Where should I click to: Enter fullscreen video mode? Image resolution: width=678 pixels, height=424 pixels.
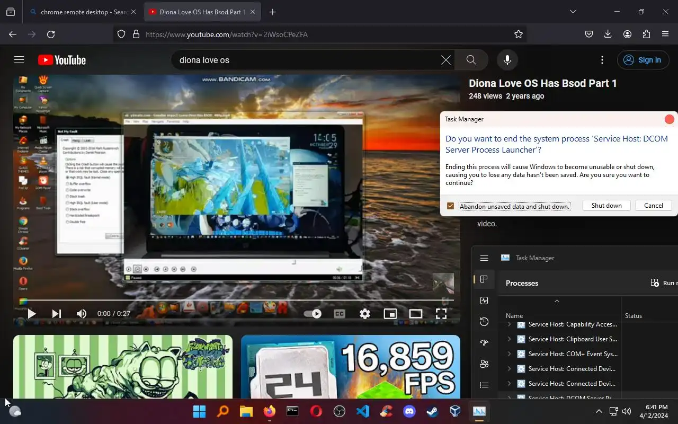coord(441,314)
